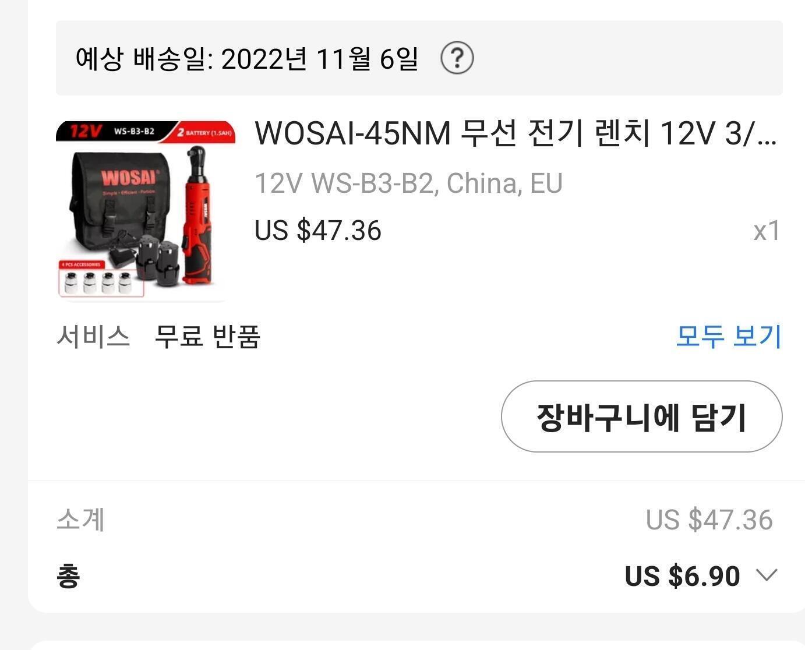Tap the 서비스 label
This screenshot has width=805, height=650.
[93, 337]
